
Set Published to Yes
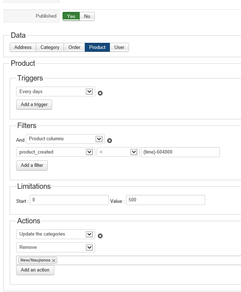point(71,16)
